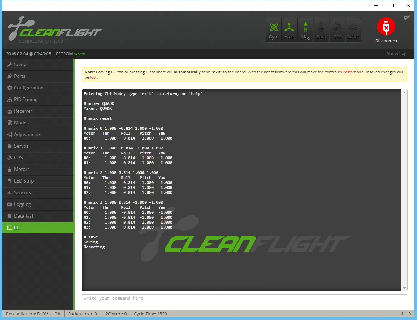Image resolution: width=417 pixels, height=320 pixels.
Task: Click the Show Log link
Action: point(397,54)
